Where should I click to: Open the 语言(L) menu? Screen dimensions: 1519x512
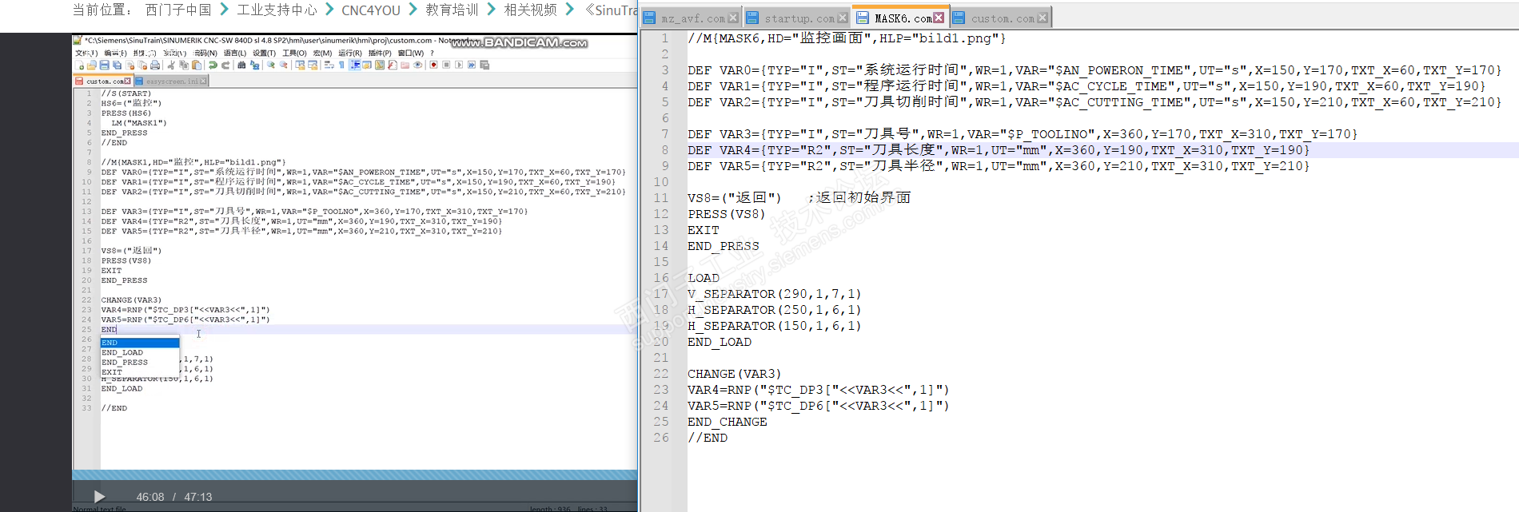click(235, 54)
